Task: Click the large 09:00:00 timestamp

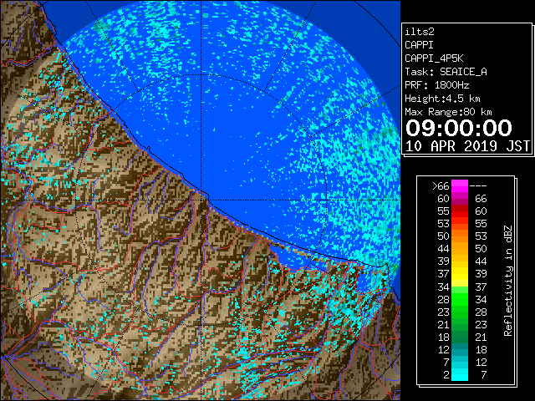Action: pos(459,128)
